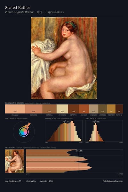Click the rust orange 9% swatch

pyautogui.click(x=84, y=109)
